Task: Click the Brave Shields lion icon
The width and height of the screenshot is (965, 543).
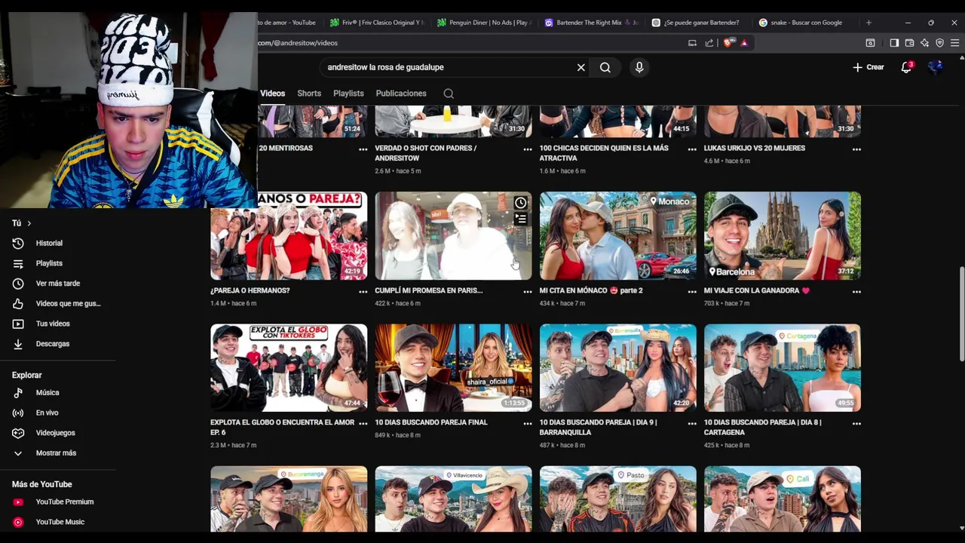Action: point(728,43)
